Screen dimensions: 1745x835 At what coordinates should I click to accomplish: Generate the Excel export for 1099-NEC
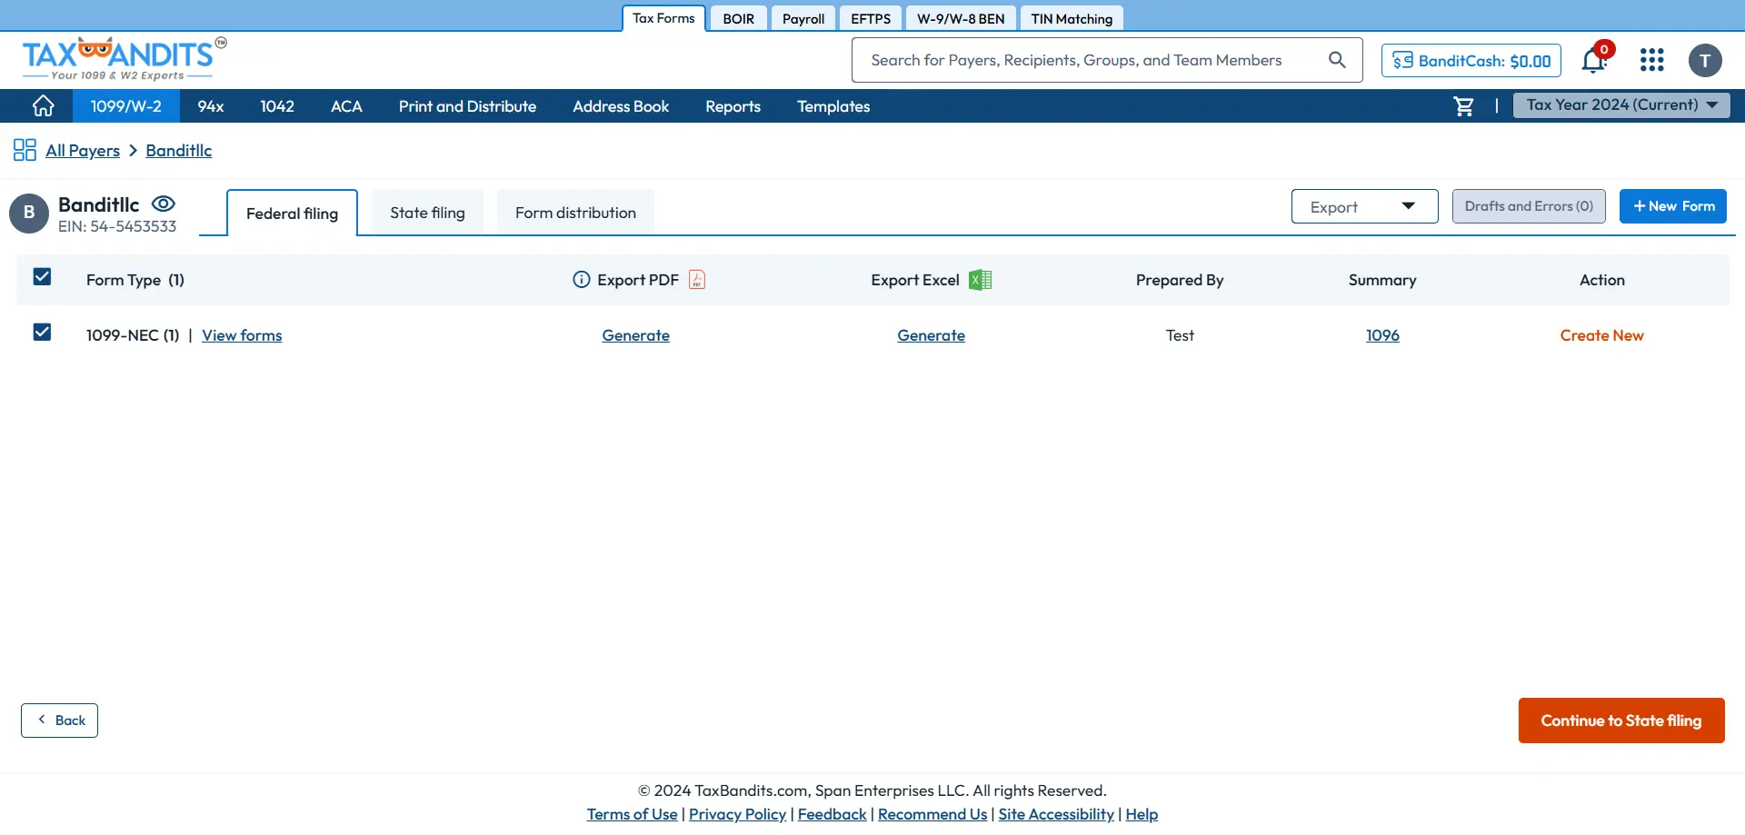click(931, 335)
